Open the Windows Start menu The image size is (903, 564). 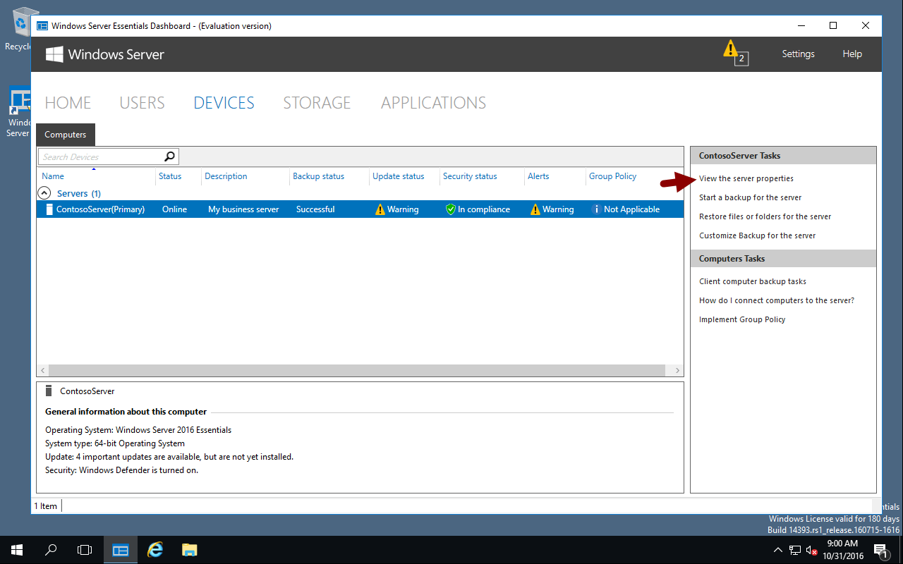coord(17,550)
